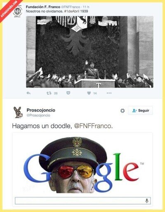Open the Proscojoncio display name
The height and width of the screenshot is (212, 165).
pos(41,110)
